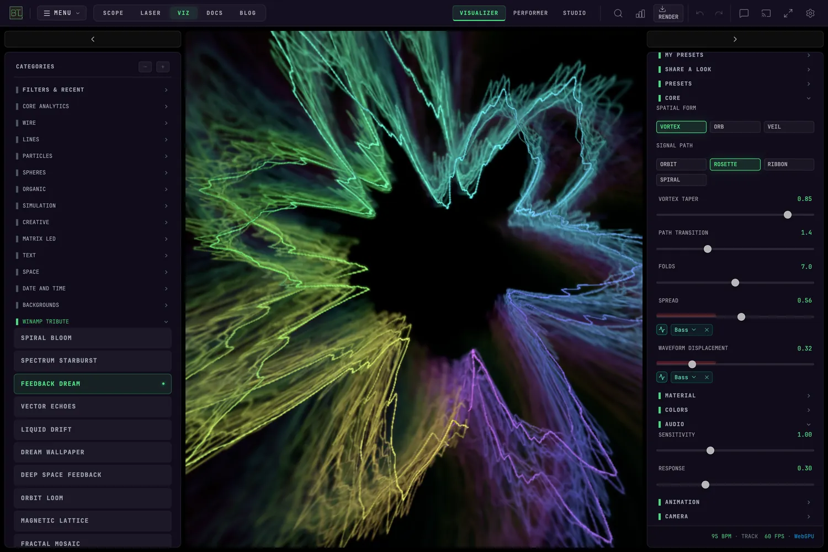
Task: Click the Render download button
Action: pos(668,13)
